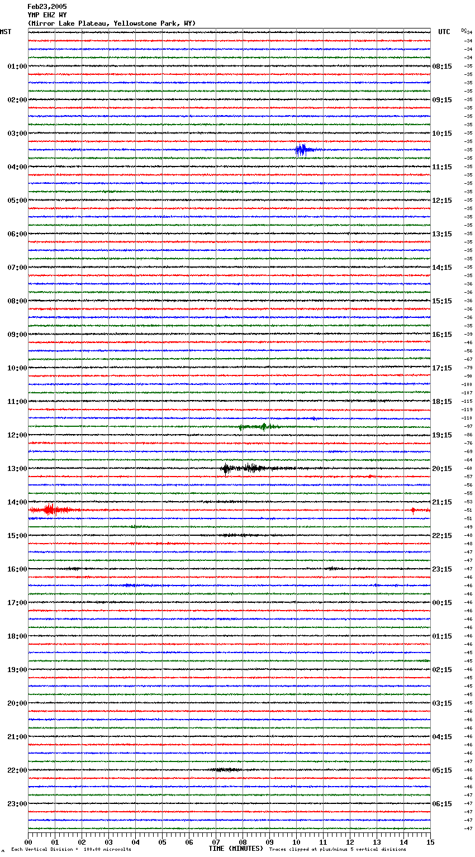Click the 10:15 UTC time label
The width and height of the screenshot is (475, 857).
442,134
